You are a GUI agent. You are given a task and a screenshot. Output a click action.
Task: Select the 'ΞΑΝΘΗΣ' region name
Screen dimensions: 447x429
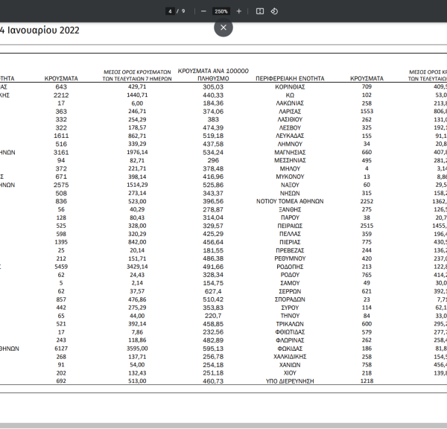[x=290, y=209]
